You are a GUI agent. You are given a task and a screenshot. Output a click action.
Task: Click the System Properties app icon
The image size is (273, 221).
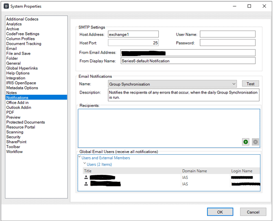(6, 6)
